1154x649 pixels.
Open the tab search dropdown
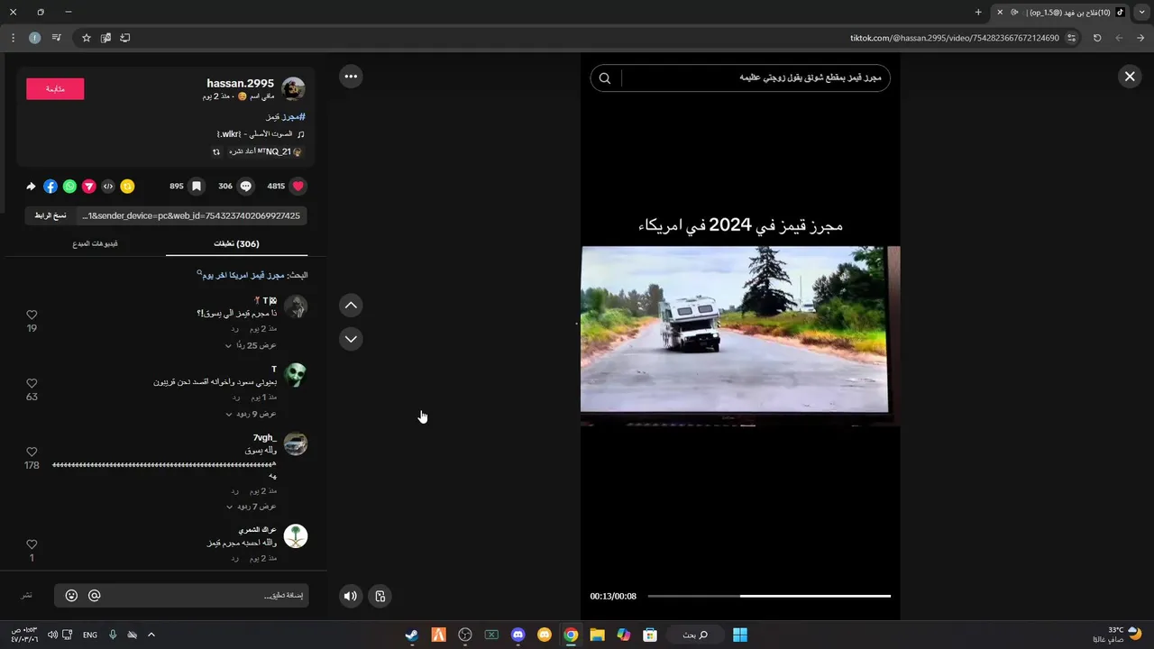[1142, 13]
